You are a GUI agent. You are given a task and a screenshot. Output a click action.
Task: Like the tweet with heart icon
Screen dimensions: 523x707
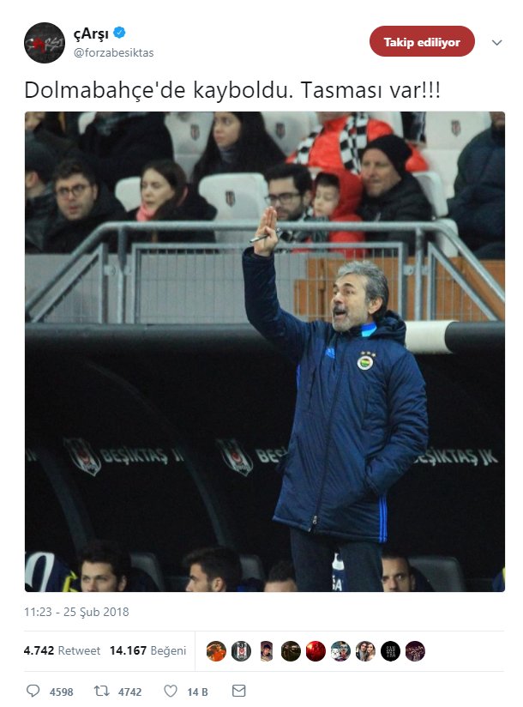coord(171,691)
